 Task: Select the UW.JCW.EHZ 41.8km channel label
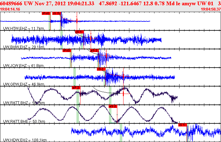[x=23, y=66]
